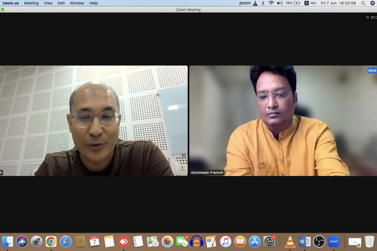Mute Astrohealer Prammit with the Mute button

(x=372, y=70)
